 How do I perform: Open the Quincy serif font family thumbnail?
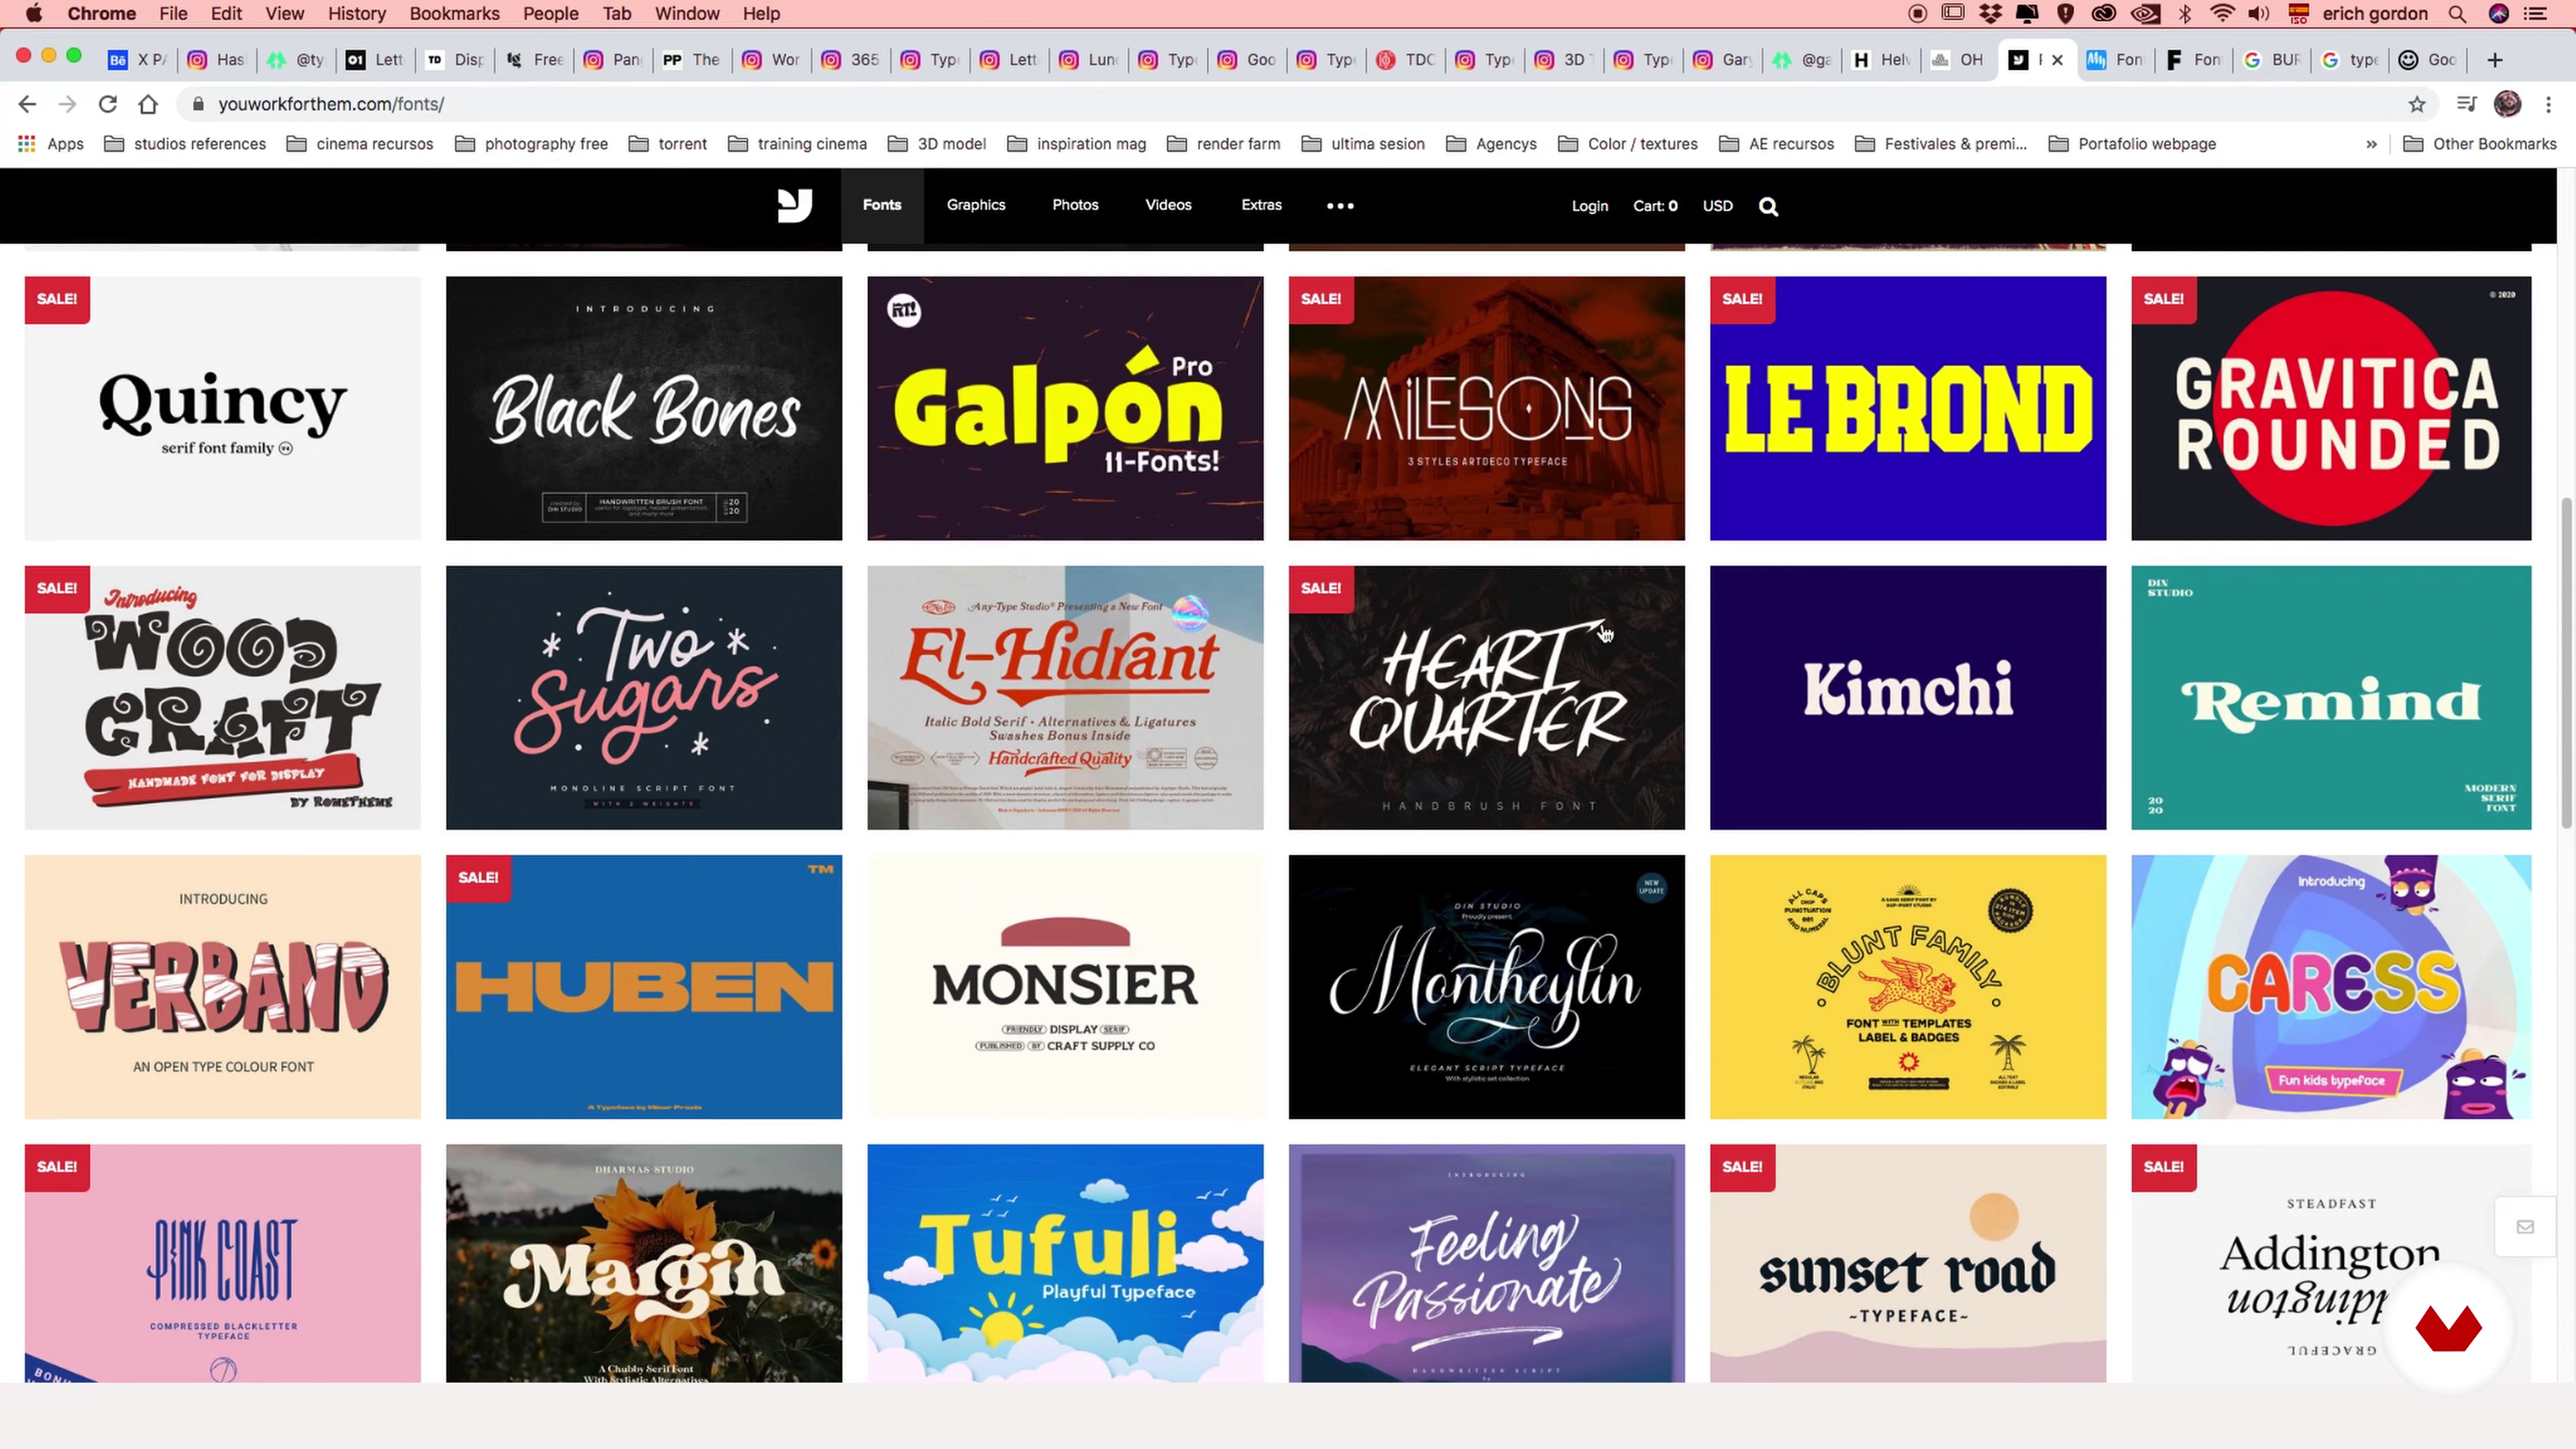(x=223, y=408)
